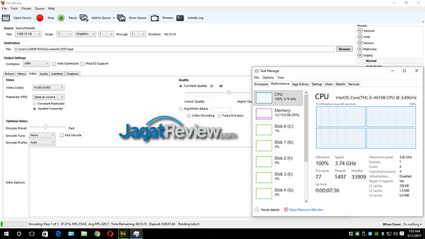The height and width of the screenshot is (239, 425).
Task: Launch Microsoft Edge from the taskbar
Action: point(58,234)
